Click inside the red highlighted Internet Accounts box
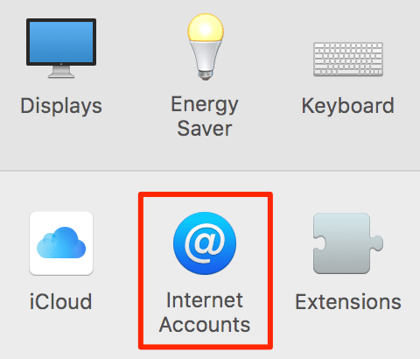The image size is (420, 359). [x=206, y=271]
